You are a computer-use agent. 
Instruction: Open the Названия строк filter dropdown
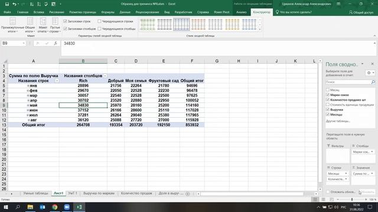click(57, 81)
